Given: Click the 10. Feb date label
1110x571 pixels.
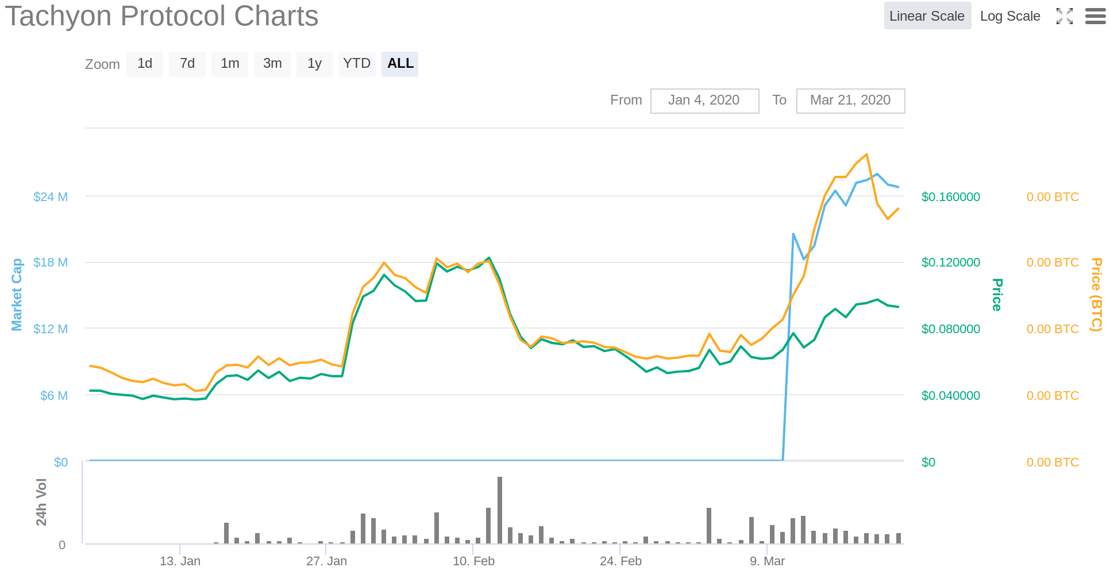Looking at the screenshot, I should click(x=473, y=561).
